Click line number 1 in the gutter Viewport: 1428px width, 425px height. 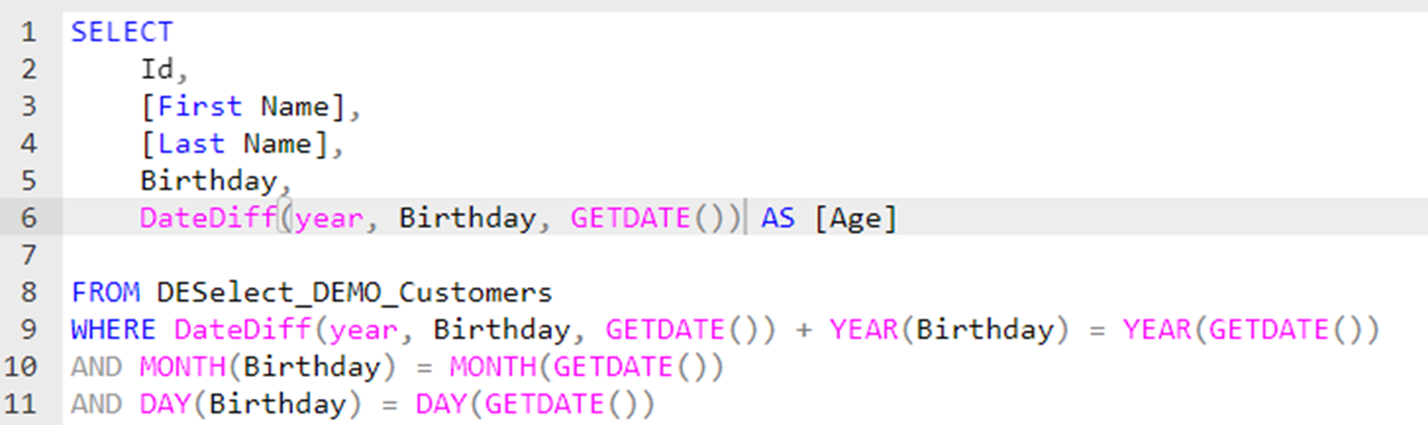pos(29,33)
